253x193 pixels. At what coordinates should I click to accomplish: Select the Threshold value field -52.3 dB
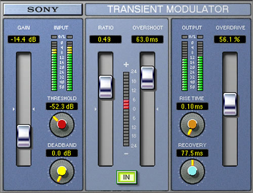pos(62,107)
